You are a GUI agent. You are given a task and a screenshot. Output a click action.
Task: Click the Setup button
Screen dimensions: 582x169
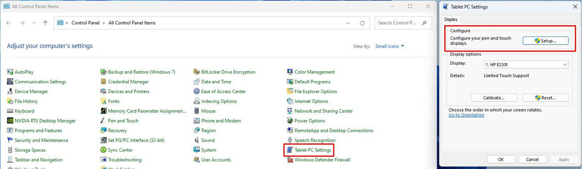(546, 41)
